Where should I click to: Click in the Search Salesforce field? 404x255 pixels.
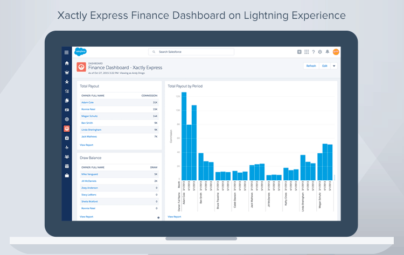point(194,52)
